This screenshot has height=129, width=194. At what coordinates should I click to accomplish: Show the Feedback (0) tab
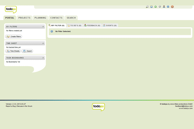(92, 25)
